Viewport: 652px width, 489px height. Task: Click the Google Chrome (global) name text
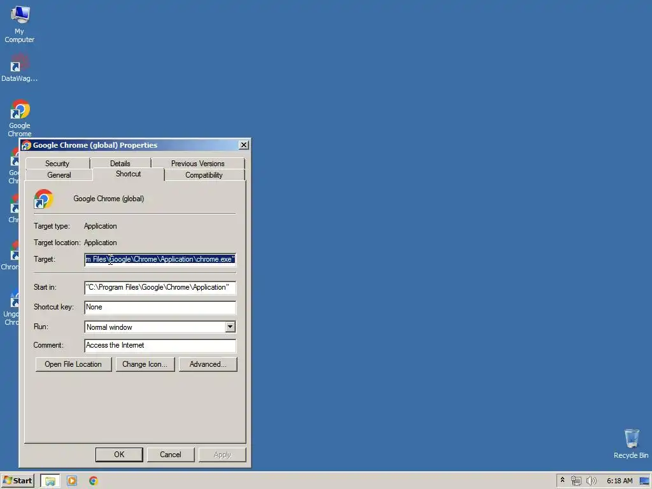[x=108, y=199]
